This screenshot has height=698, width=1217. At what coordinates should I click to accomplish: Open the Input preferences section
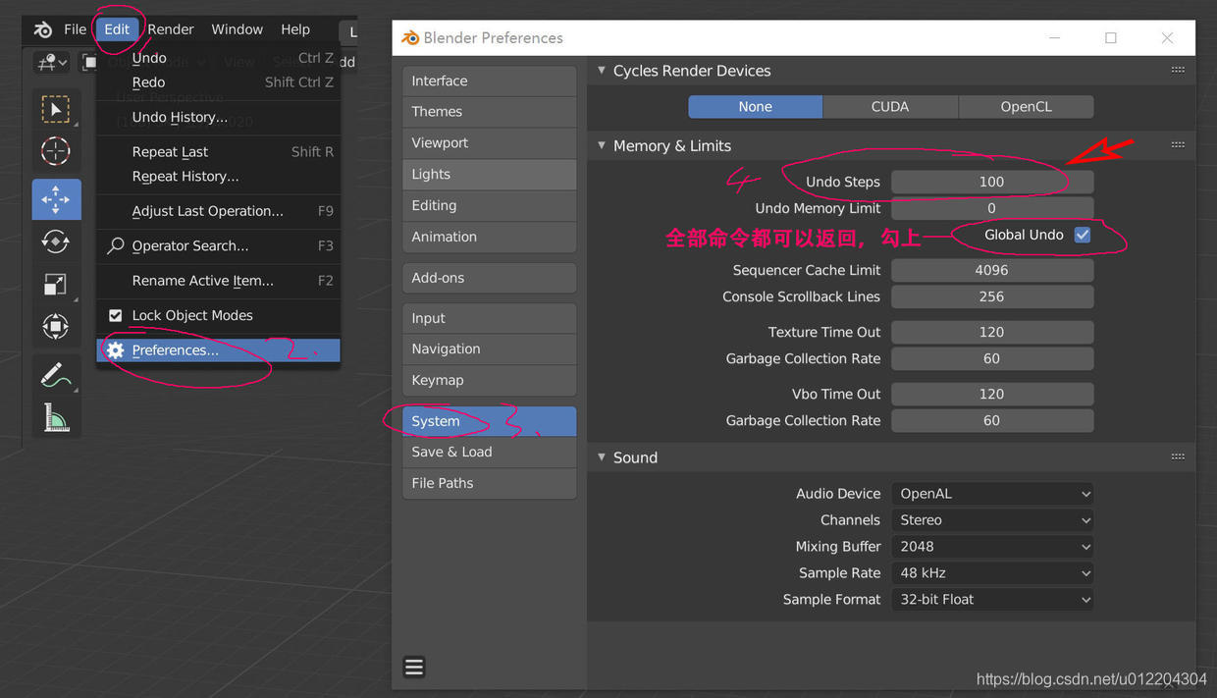point(490,318)
